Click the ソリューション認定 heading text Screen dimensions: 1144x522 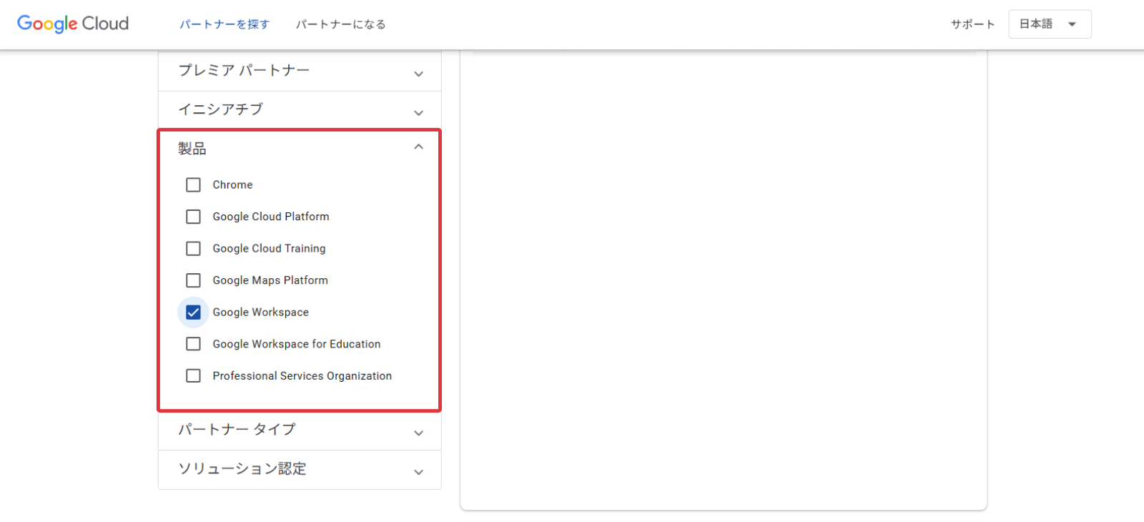242,468
